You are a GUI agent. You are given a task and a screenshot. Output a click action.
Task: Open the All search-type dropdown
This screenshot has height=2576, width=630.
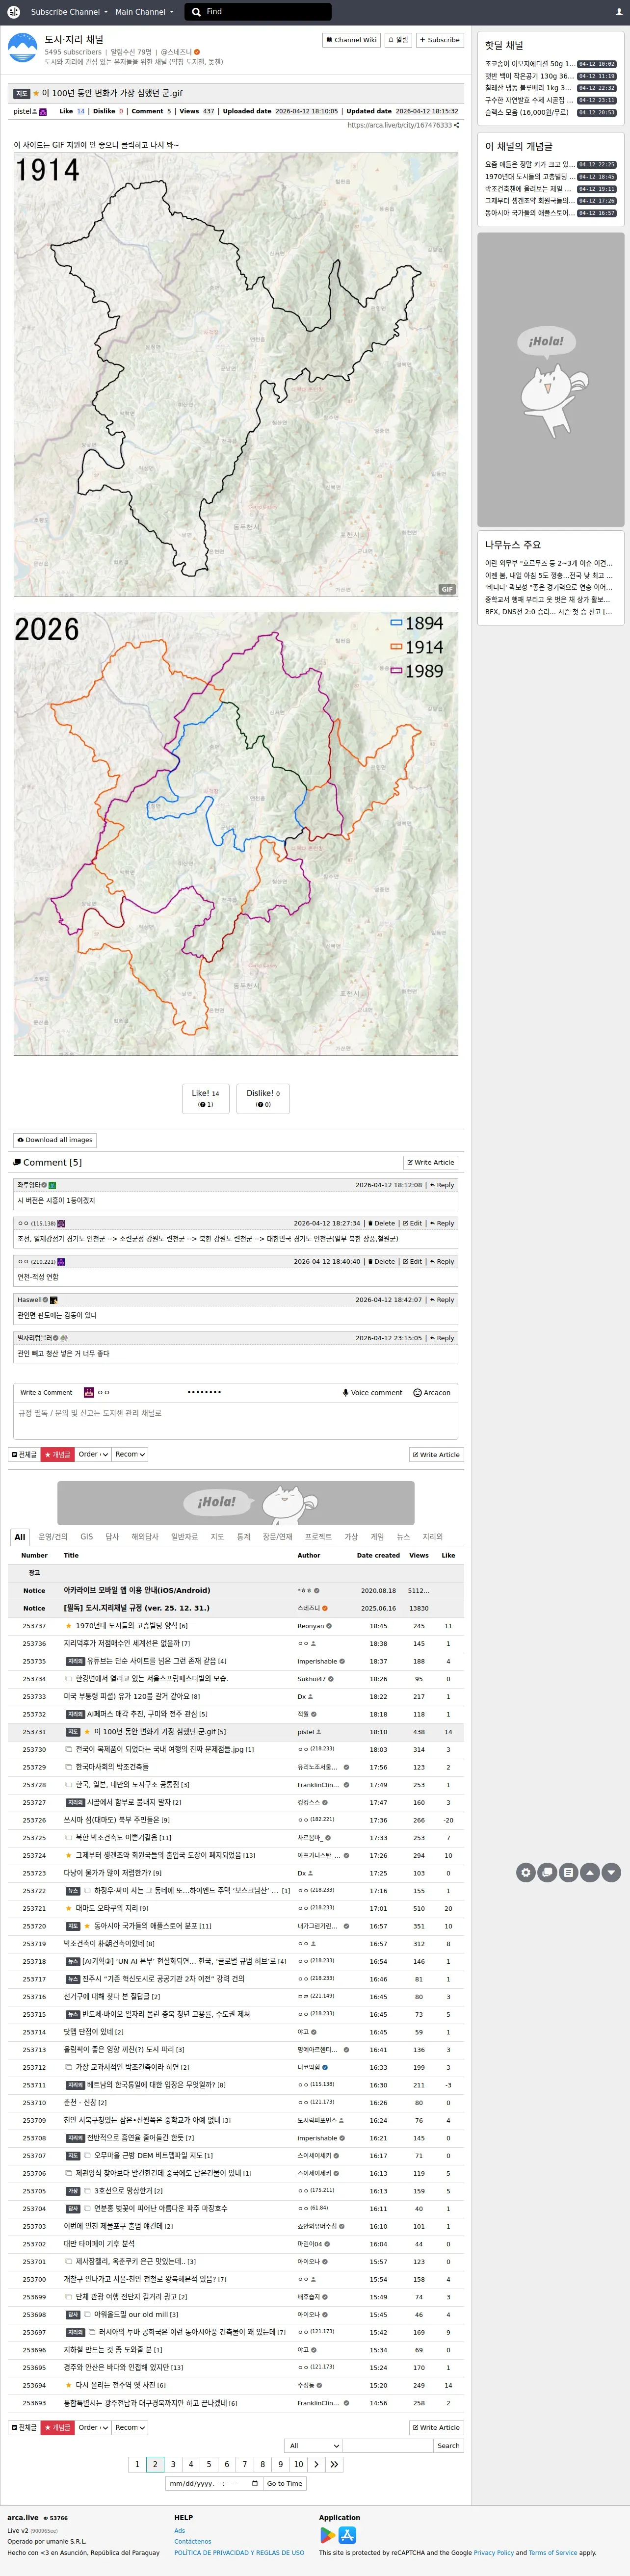pos(314,2445)
